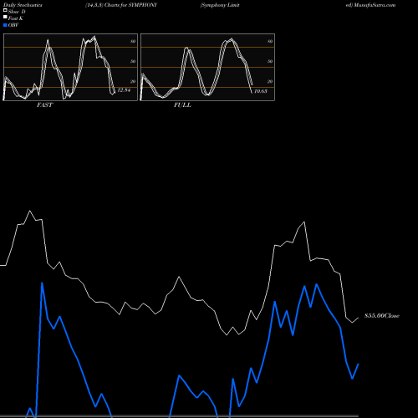Click the 12.84 value in FAST chart
The width and height of the screenshot is (418, 418).
coord(124,90)
